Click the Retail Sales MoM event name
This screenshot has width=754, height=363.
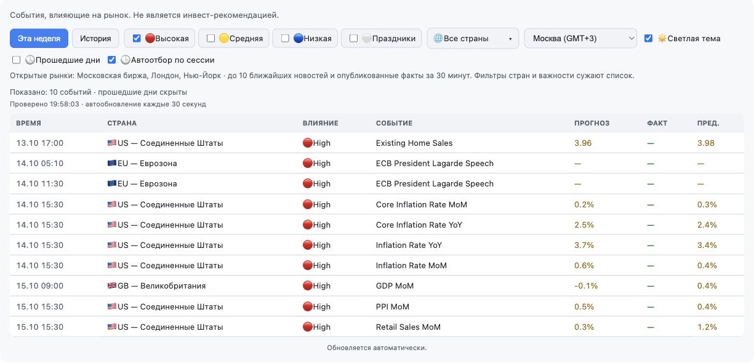coord(408,327)
